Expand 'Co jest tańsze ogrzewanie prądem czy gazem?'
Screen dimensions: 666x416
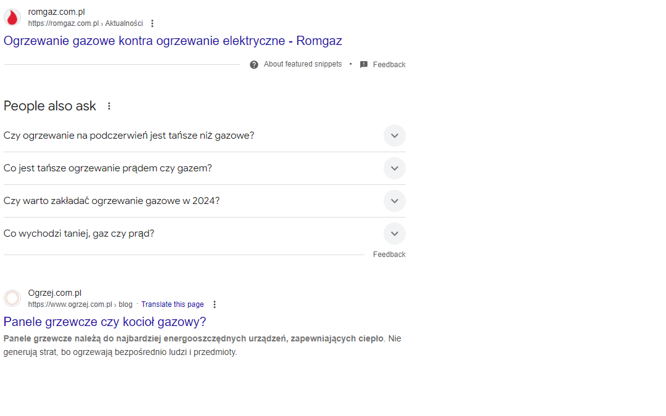[394, 168]
